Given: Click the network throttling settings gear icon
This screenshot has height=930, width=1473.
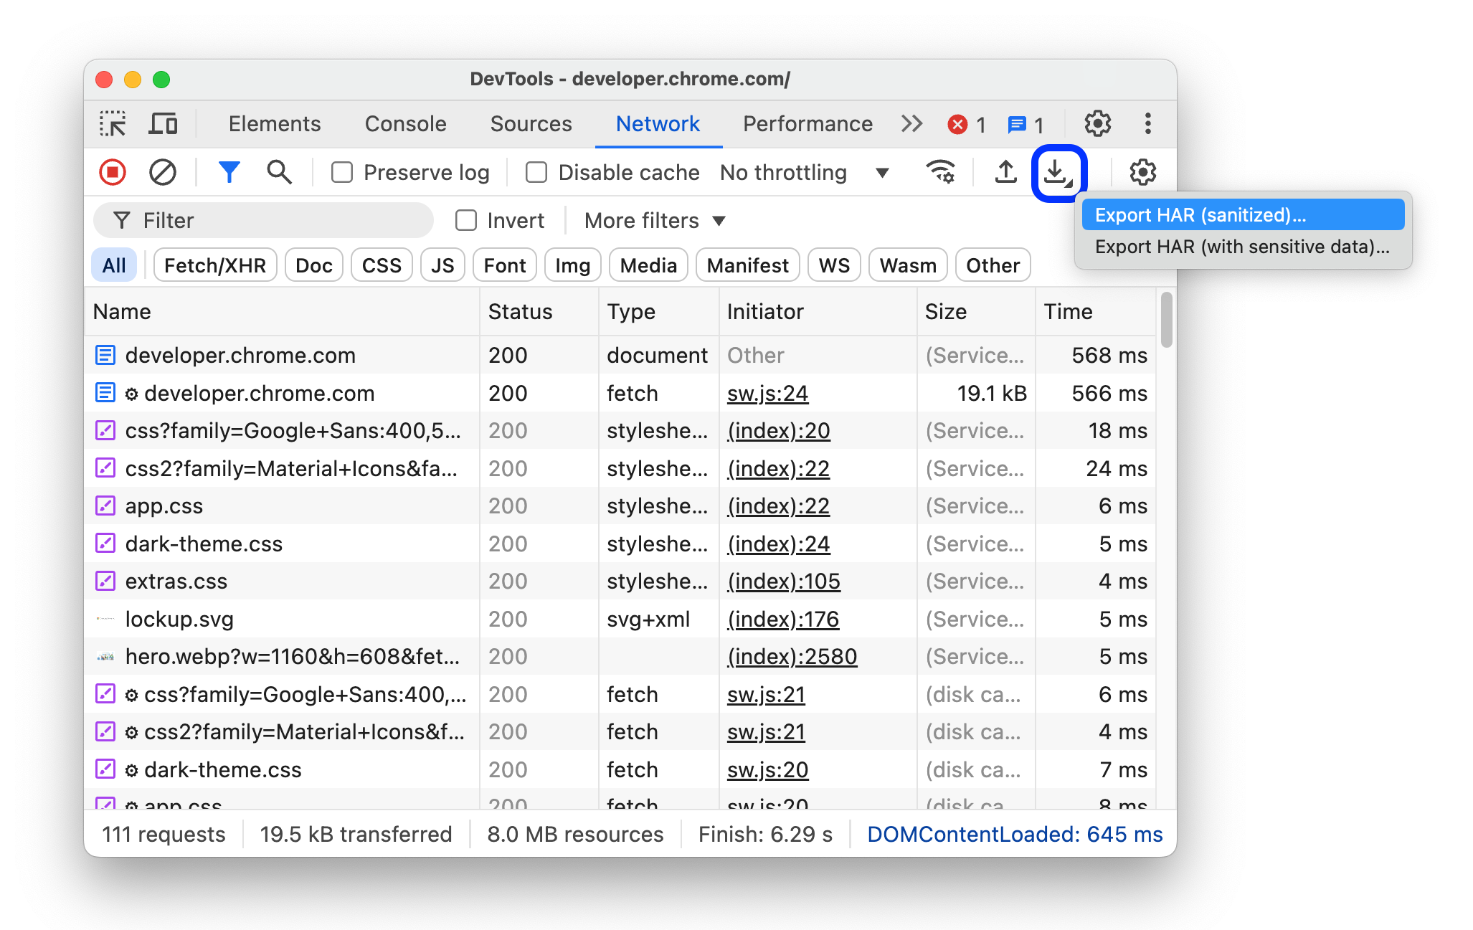Looking at the screenshot, I should click(x=1137, y=171).
